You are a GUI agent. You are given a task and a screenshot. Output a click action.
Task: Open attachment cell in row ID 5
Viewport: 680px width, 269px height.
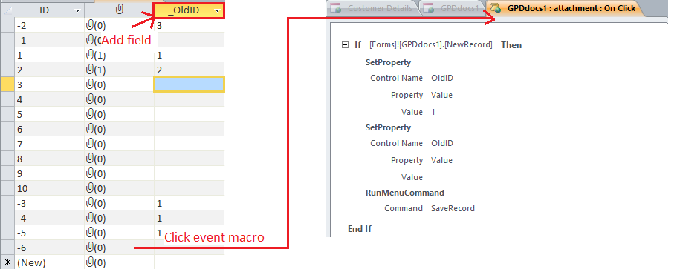pos(119,114)
